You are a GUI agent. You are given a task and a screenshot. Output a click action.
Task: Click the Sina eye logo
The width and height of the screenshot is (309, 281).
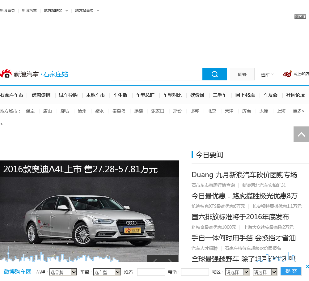click(6, 74)
